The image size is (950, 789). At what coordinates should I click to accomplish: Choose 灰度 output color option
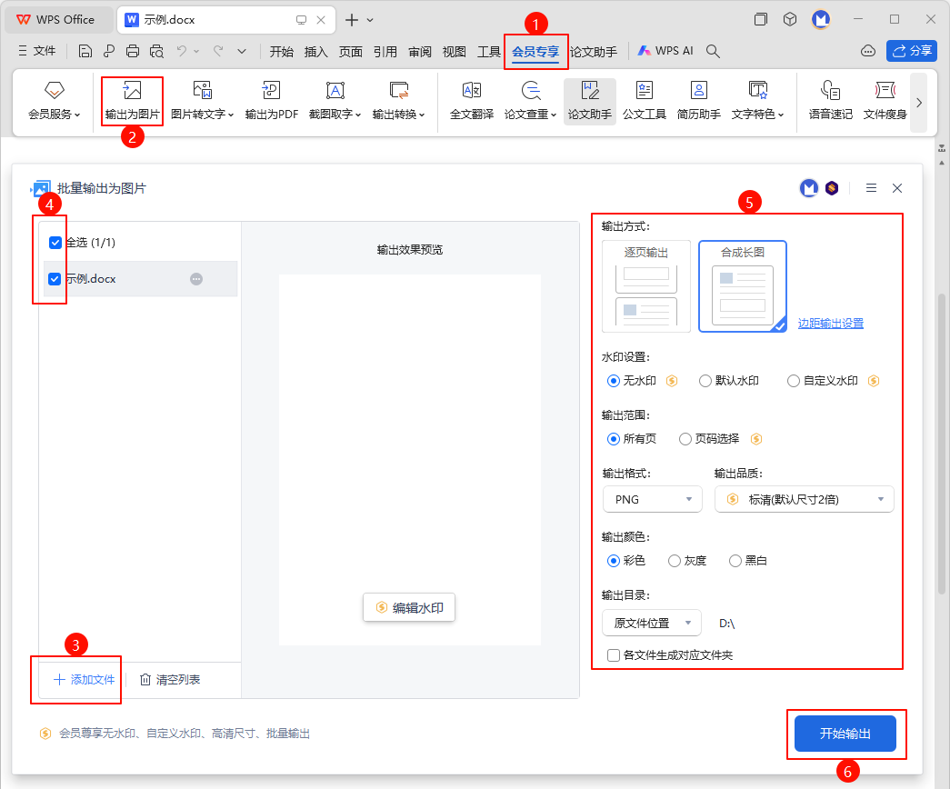click(x=675, y=561)
